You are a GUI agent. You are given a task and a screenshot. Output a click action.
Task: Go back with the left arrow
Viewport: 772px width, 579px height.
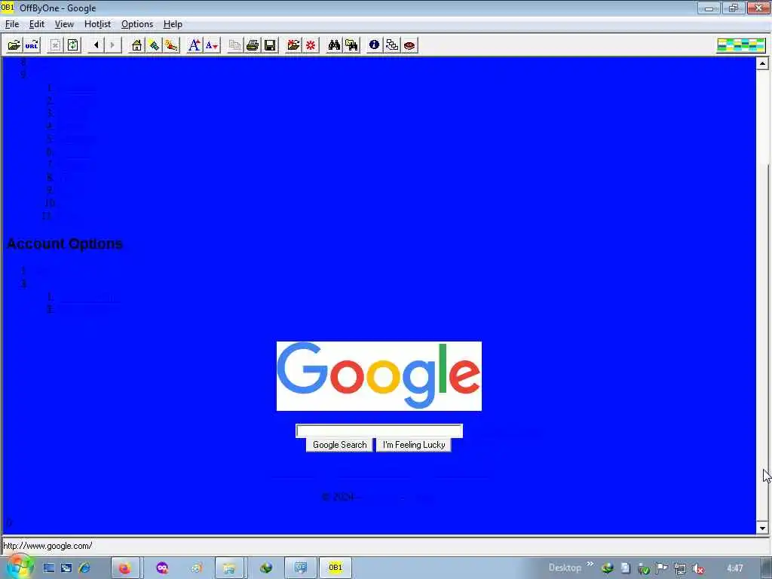(96, 45)
